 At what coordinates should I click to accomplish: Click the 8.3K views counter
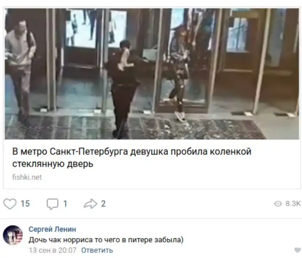pos(293,204)
